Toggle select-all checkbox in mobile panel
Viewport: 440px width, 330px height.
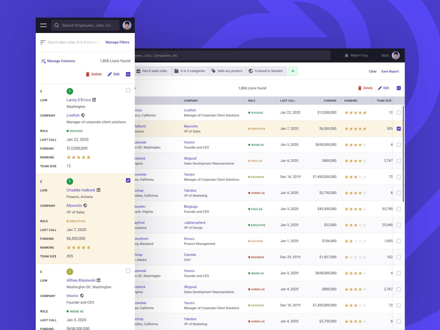point(128,74)
